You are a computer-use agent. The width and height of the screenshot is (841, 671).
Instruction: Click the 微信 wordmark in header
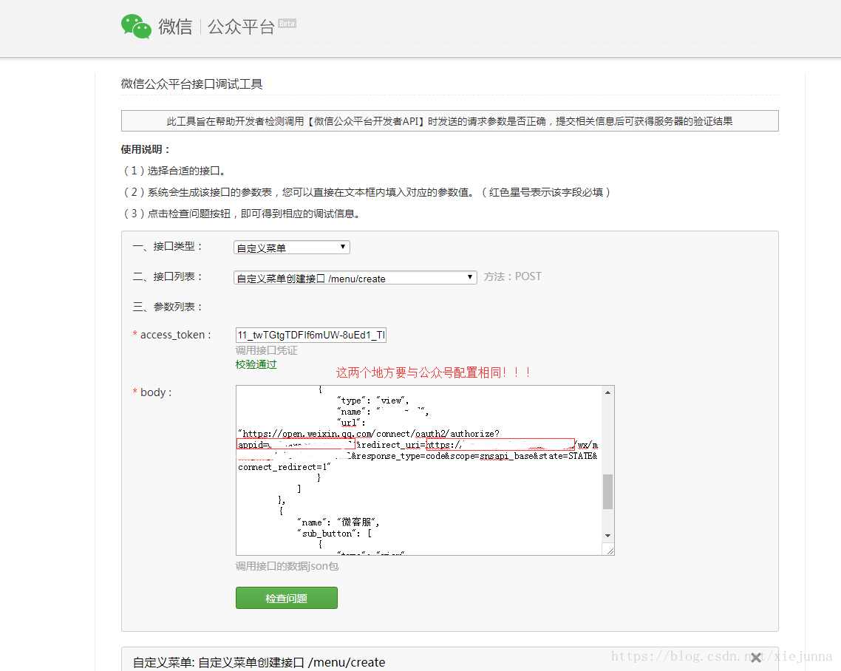pyautogui.click(x=175, y=27)
